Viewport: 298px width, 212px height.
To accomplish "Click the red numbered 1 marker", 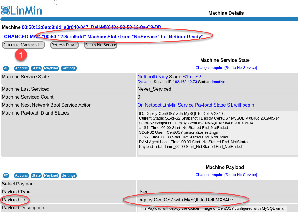I will 21,55.
